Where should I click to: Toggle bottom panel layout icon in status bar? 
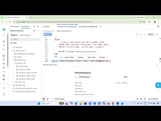click(x=48, y=99)
